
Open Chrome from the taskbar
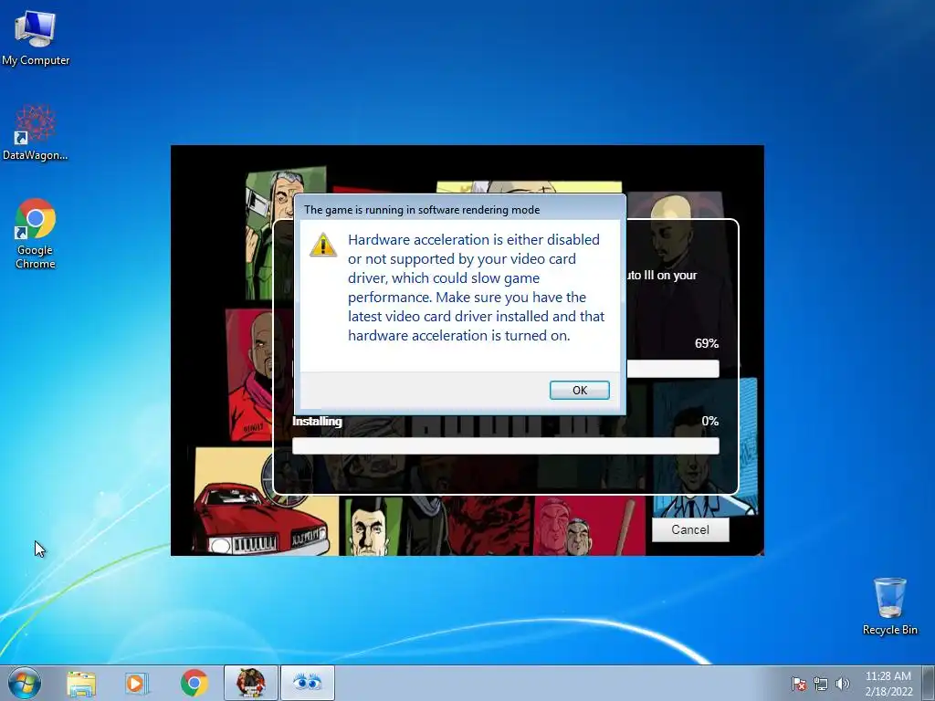coord(194,683)
